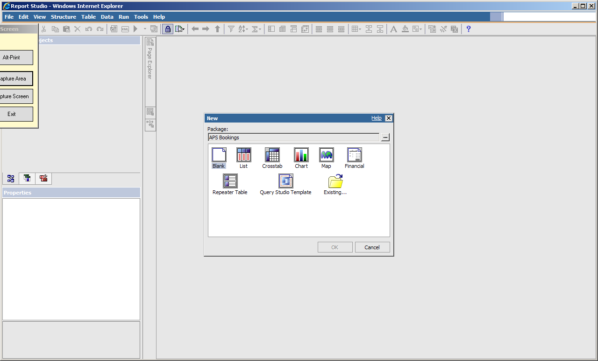598x361 pixels.
Task: Choose the Map report type
Action: click(x=326, y=155)
